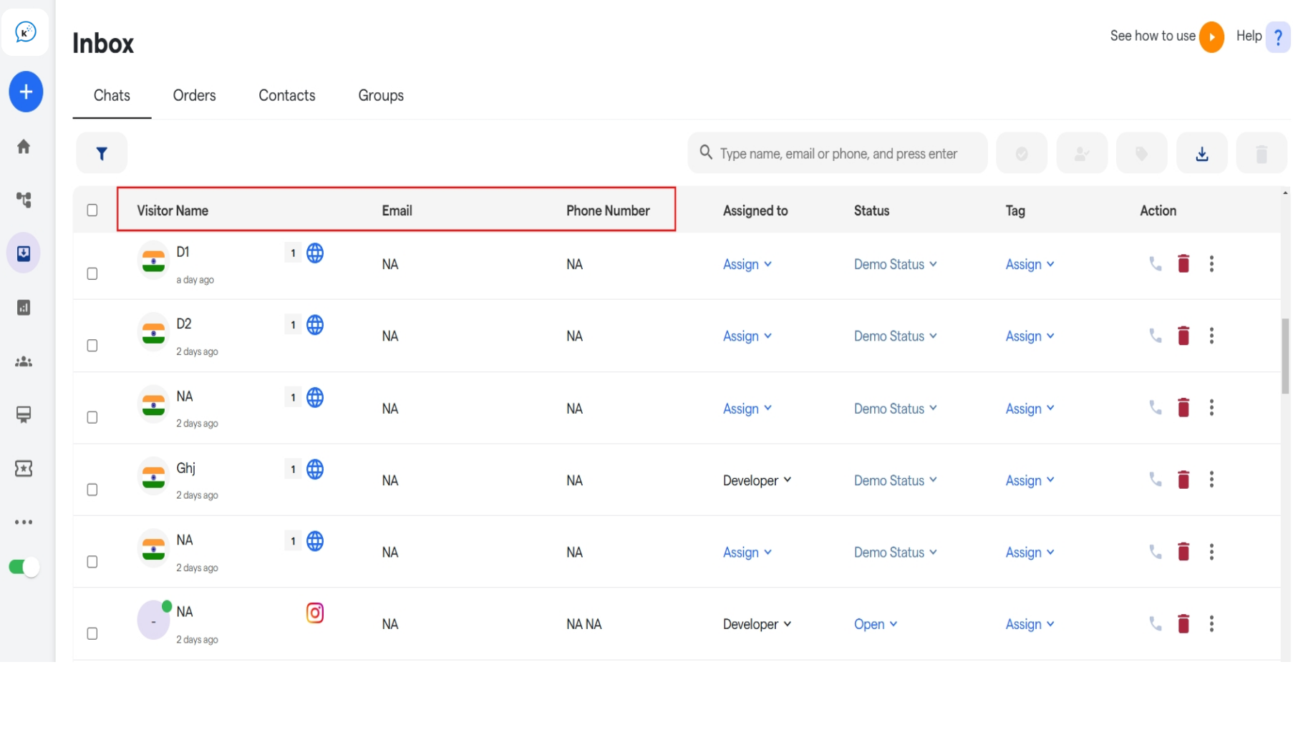This screenshot has width=1293, height=730.
Task: Expand Demo Status dropdown for D1
Action: click(895, 264)
